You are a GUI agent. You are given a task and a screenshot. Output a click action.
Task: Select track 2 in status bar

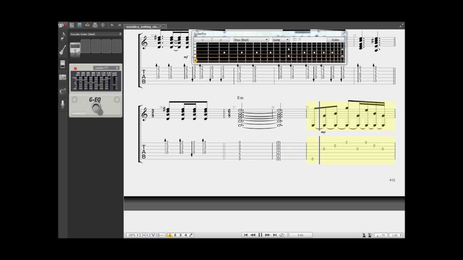[x=175, y=235]
